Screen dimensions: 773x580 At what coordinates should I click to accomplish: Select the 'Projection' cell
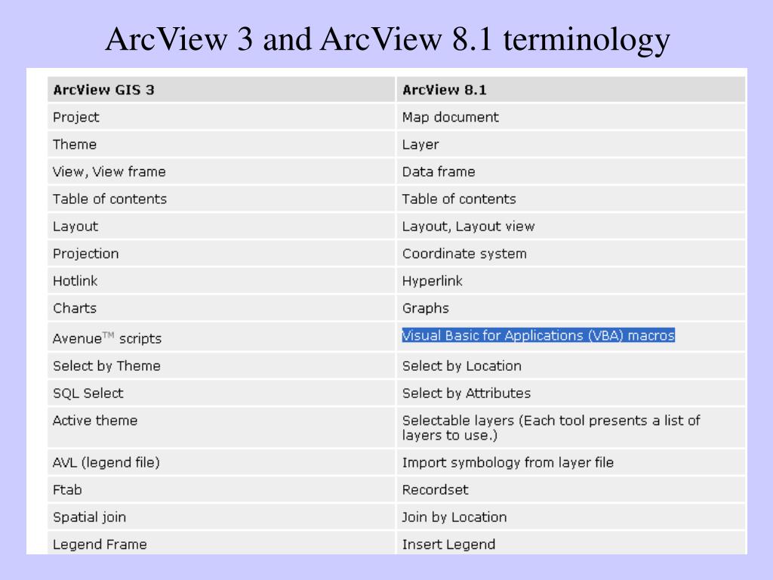coord(221,254)
